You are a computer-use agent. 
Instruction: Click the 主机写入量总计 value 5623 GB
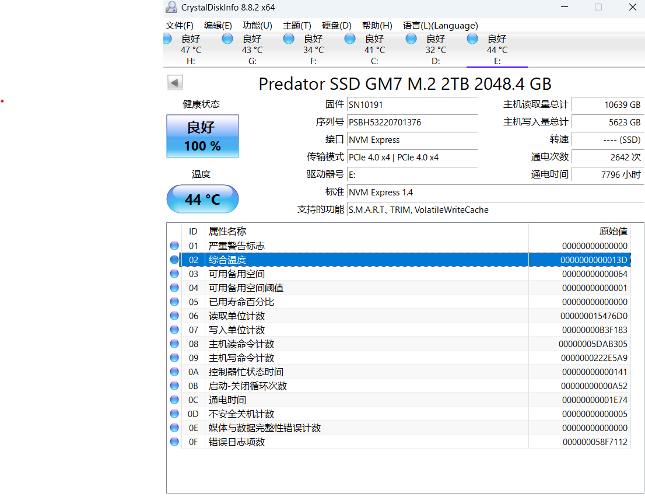coord(608,122)
